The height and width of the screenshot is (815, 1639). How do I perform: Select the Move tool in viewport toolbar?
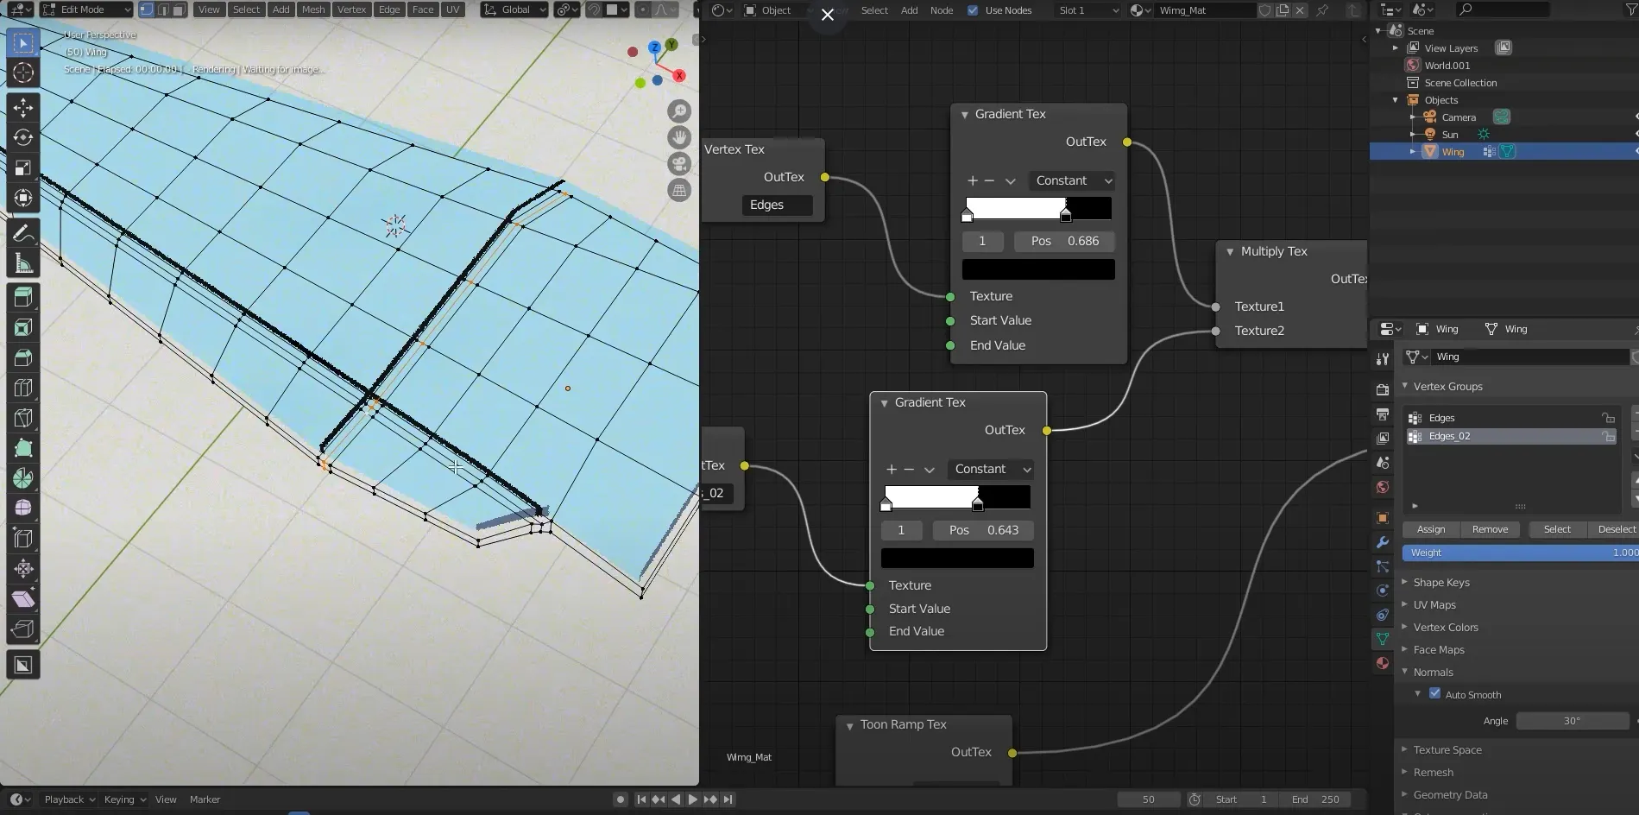(x=23, y=107)
